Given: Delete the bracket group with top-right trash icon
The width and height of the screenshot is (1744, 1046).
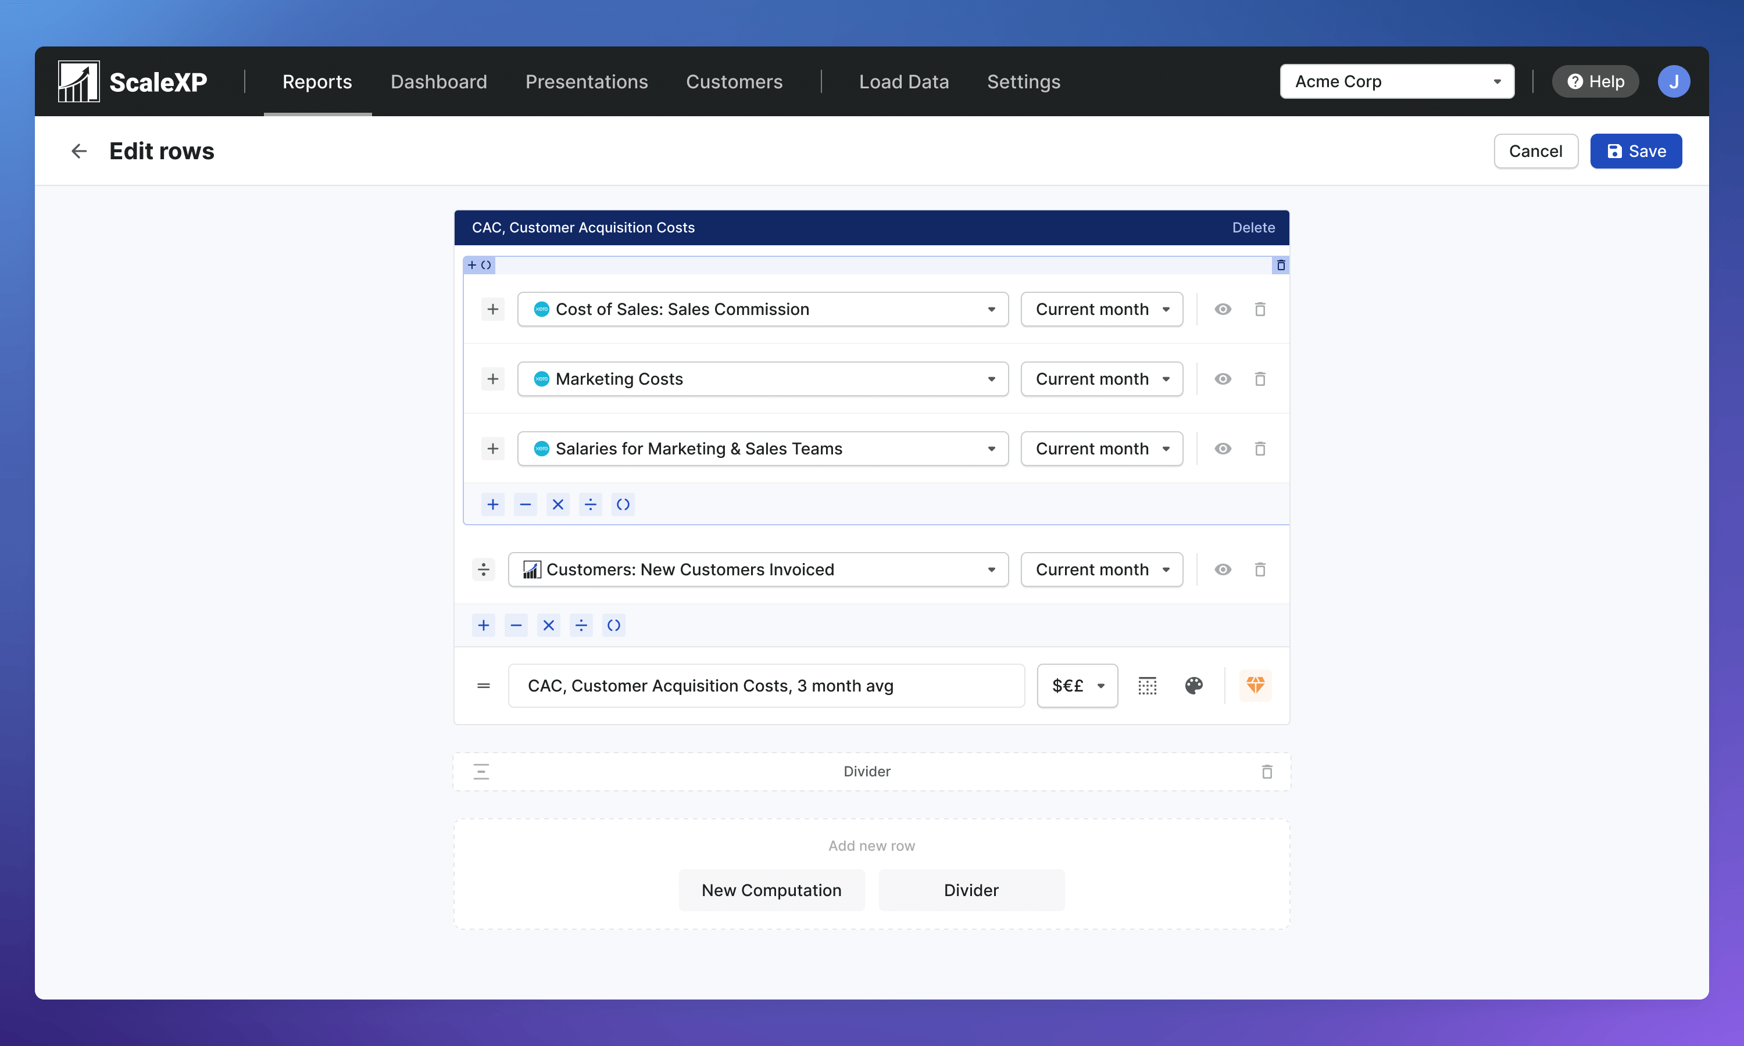Looking at the screenshot, I should click(x=1281, y=266).
